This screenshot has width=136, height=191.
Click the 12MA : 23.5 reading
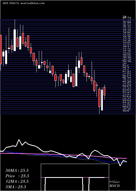17,181
